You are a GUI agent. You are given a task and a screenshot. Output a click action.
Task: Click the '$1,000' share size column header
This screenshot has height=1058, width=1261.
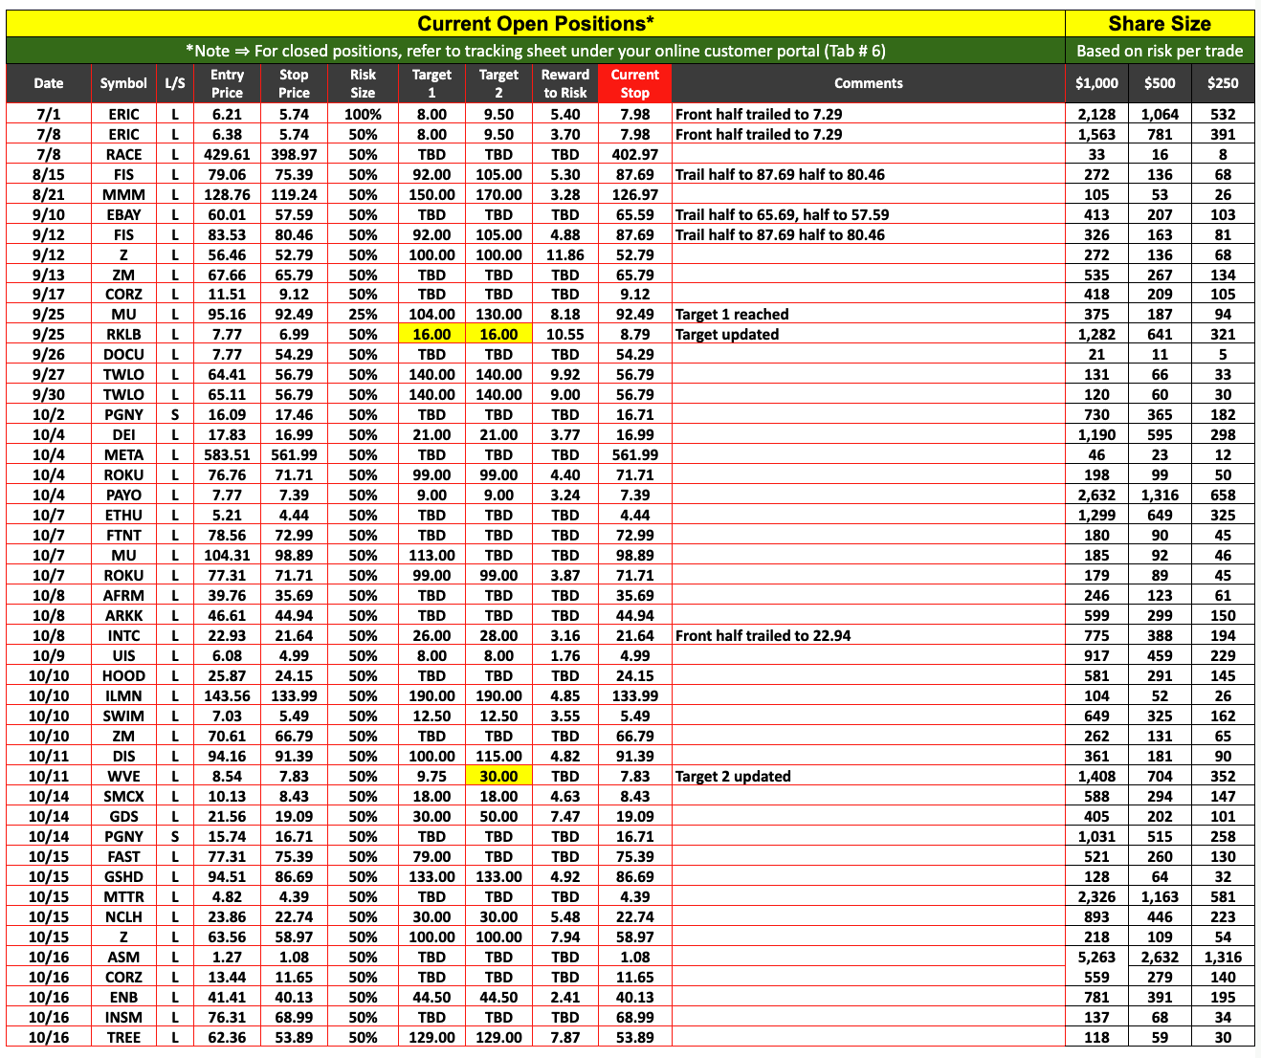(1096, 83)
